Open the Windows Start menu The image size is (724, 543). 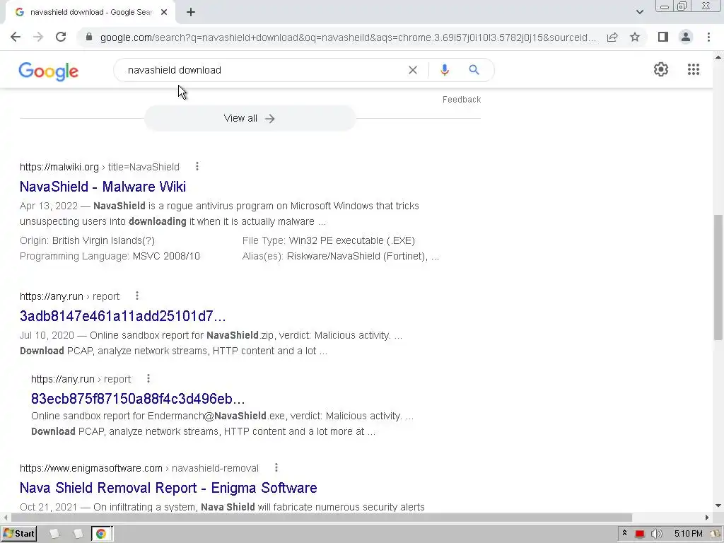(19, 534)
